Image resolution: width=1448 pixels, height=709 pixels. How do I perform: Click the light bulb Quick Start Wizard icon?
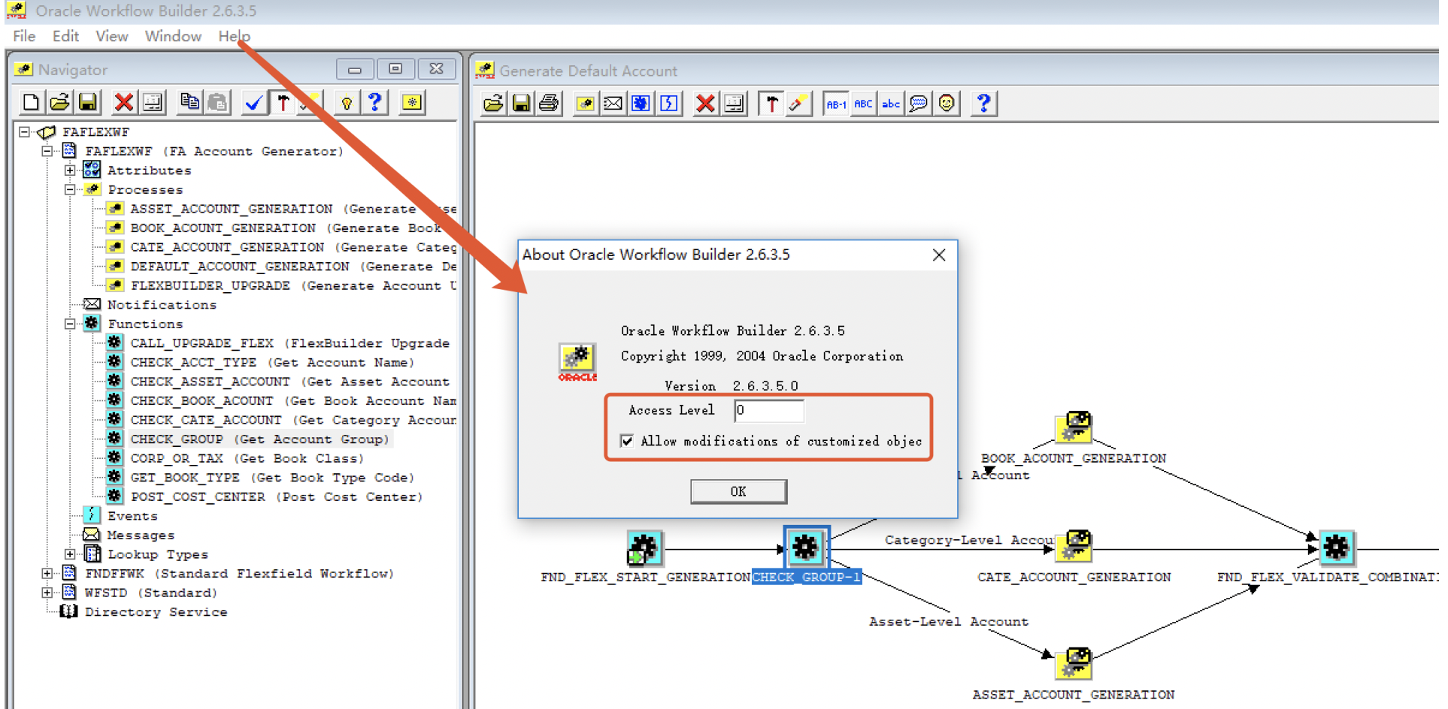pos(347,102)
